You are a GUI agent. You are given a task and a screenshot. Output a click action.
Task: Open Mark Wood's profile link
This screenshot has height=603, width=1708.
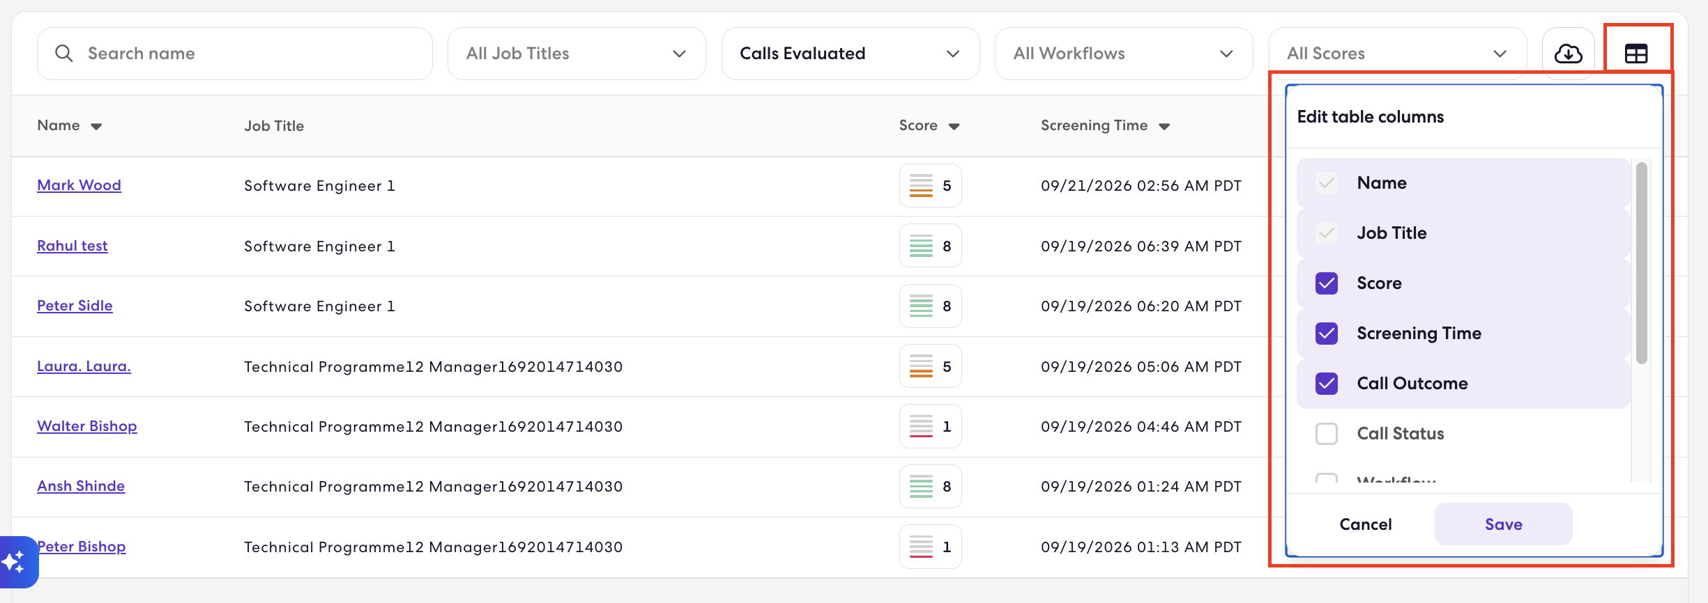pyautogui.click(x=79, y=185)
